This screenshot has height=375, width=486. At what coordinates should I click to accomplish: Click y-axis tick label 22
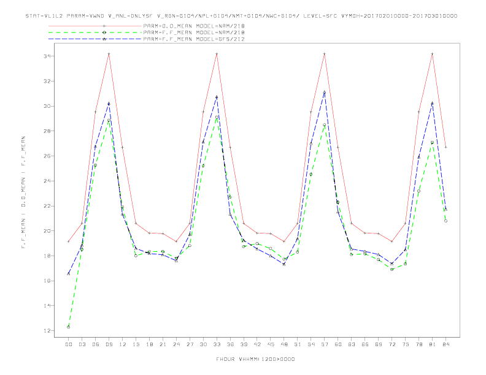pos(47,206)
